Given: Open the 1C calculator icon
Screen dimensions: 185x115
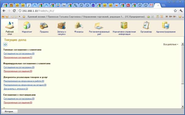Looking at the screenshot, I should click(x=157, y=17).
